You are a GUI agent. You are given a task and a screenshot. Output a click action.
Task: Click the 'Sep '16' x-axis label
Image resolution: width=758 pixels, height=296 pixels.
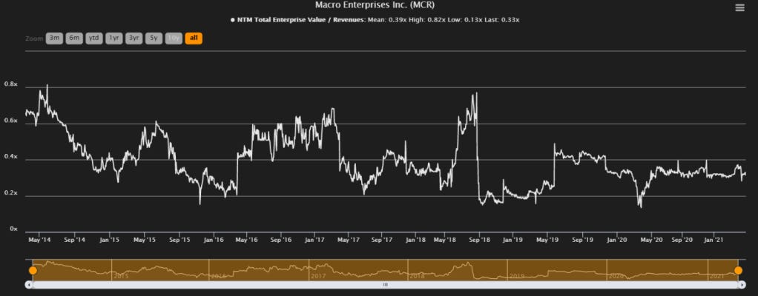tap(281, 240)
